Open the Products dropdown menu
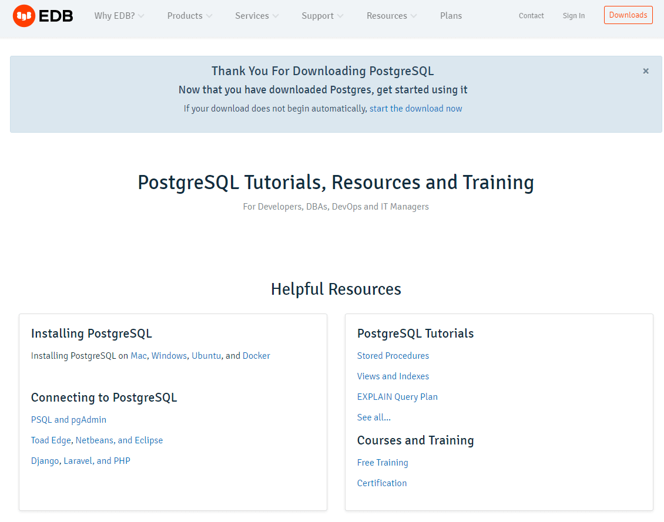664x522 pixels. click(189, 16)
